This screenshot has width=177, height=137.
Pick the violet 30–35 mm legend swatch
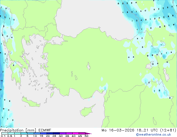63,133
